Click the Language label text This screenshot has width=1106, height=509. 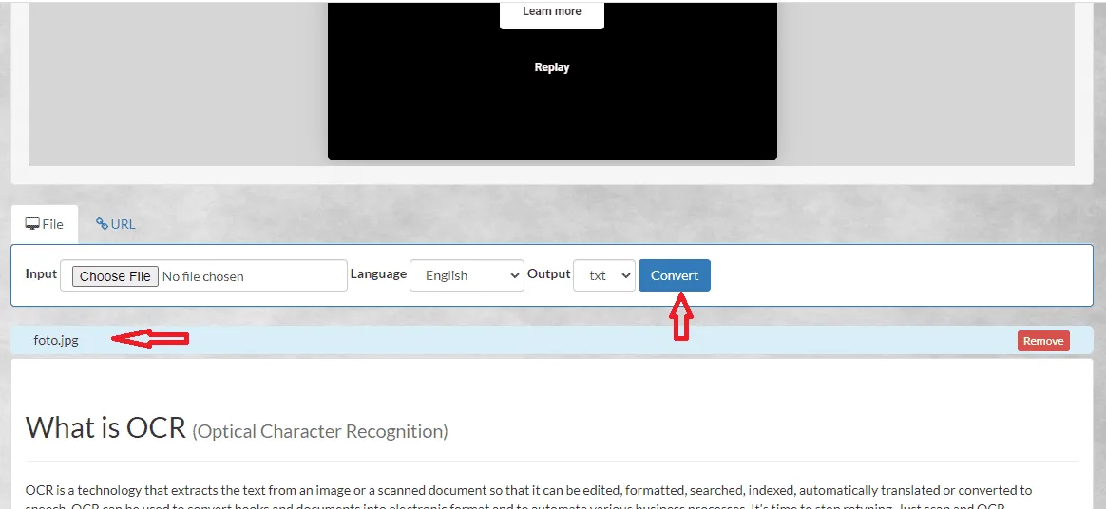[x=378, y=273]
